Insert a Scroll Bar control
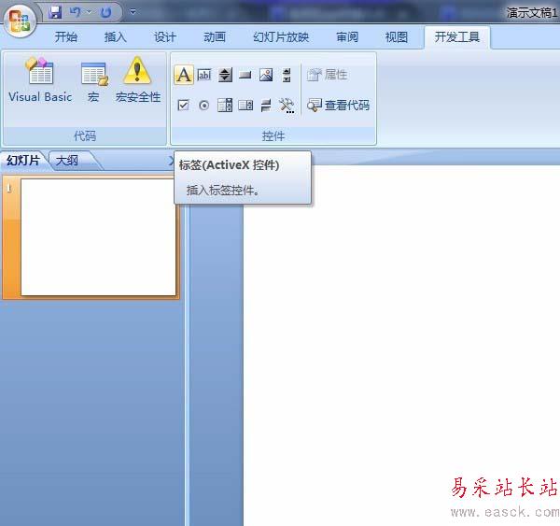560x526 pixels. point(287,75)
